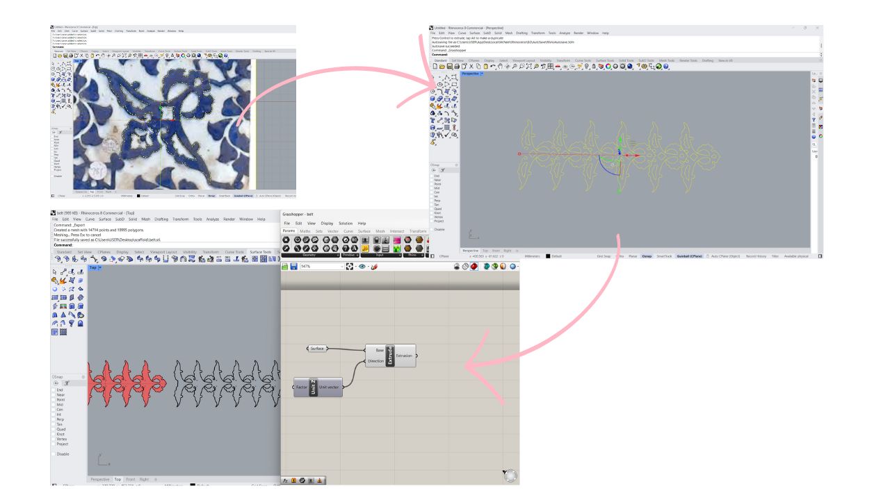Select the Unit Z vector component
The width and height of the screenshot is (890, 500).
314,387
